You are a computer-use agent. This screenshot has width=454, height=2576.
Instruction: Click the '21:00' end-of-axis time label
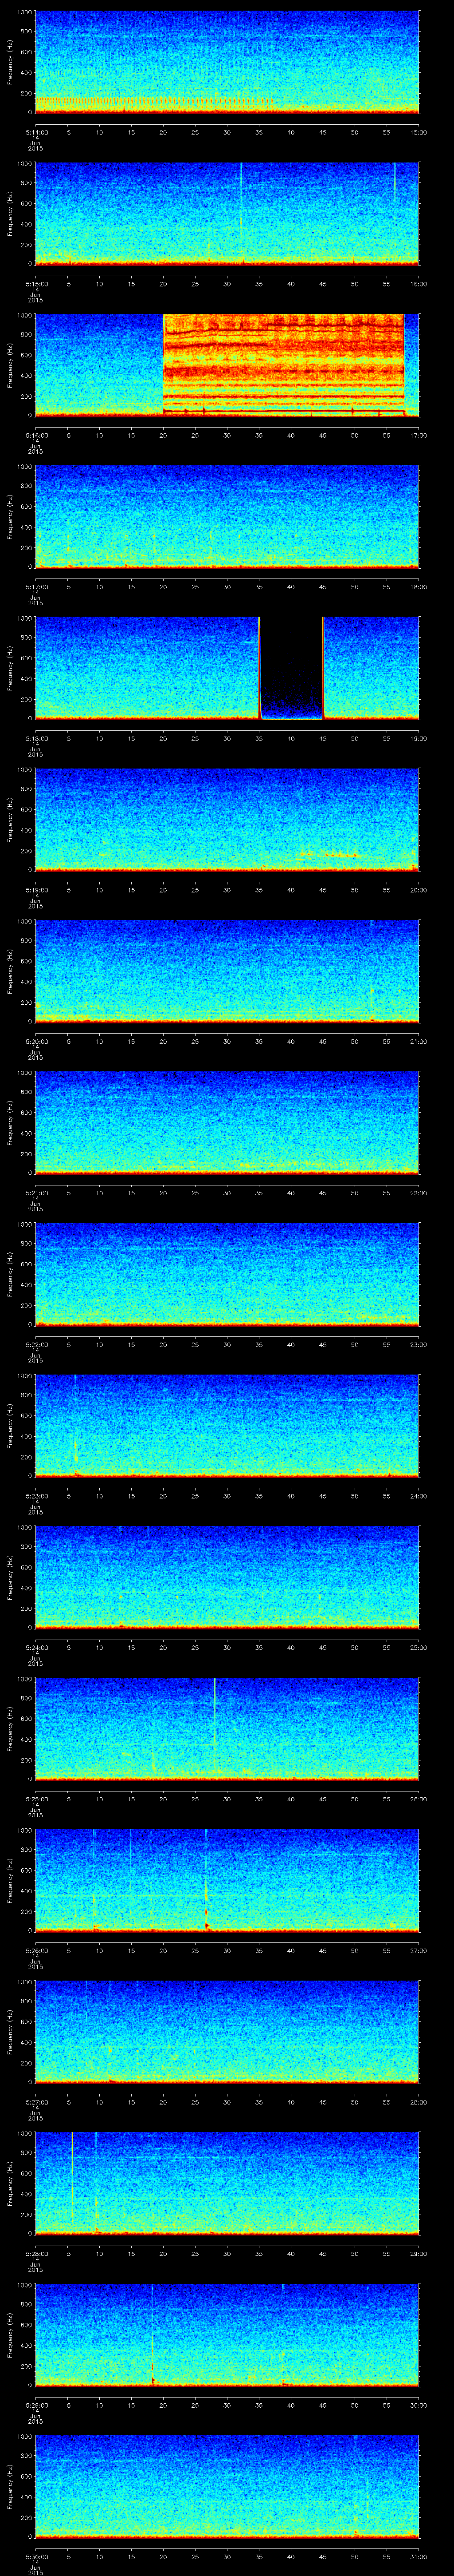(418, 1042)
